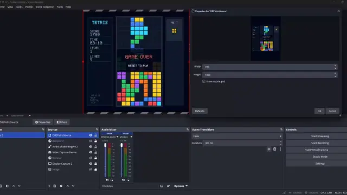Unlock the Display Capture 2 source

tap(95, 164)
